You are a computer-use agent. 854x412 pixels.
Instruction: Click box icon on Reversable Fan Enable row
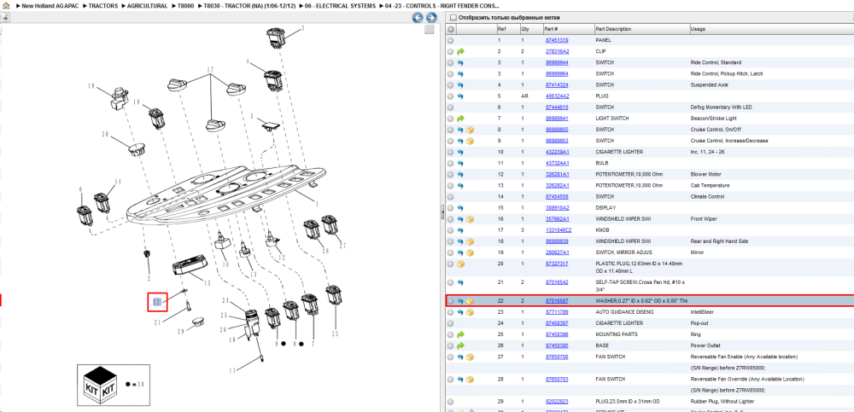pos(471,357)
